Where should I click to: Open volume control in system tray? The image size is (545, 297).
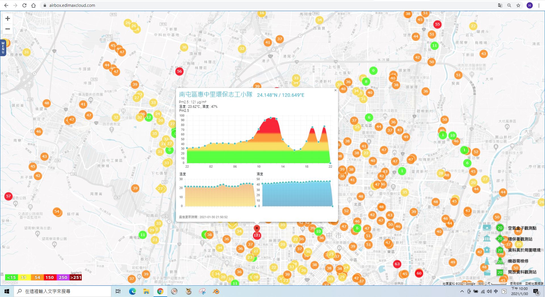pos(489,291)
